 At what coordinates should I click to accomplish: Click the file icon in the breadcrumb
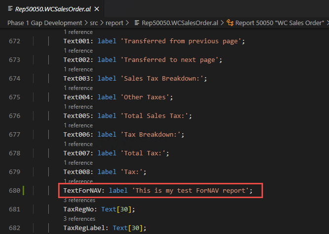pos(136,23)
